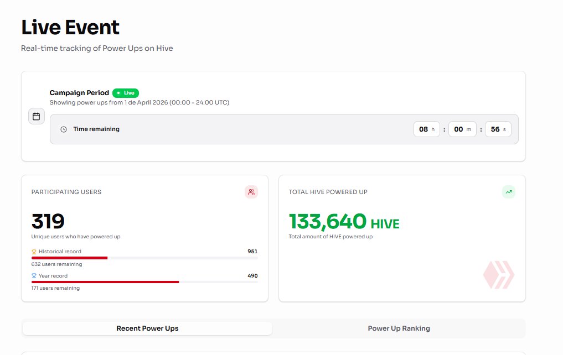The image size is (563, 355).
Task: Open the Power Up Ranking tab
Action: (399, 328)
